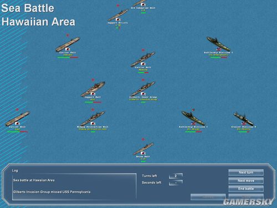Click red marker above Kaga carrier

(x=17, y=109)
